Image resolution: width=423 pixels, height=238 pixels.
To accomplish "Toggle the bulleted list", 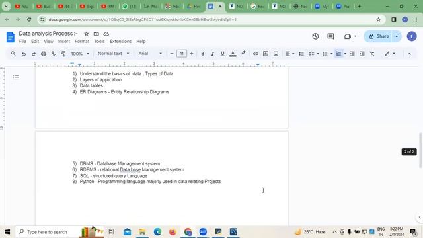I will pos(325,54).
